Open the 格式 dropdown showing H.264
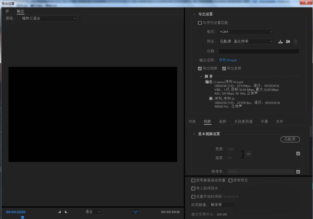The image size is (313, 219). 246,32
